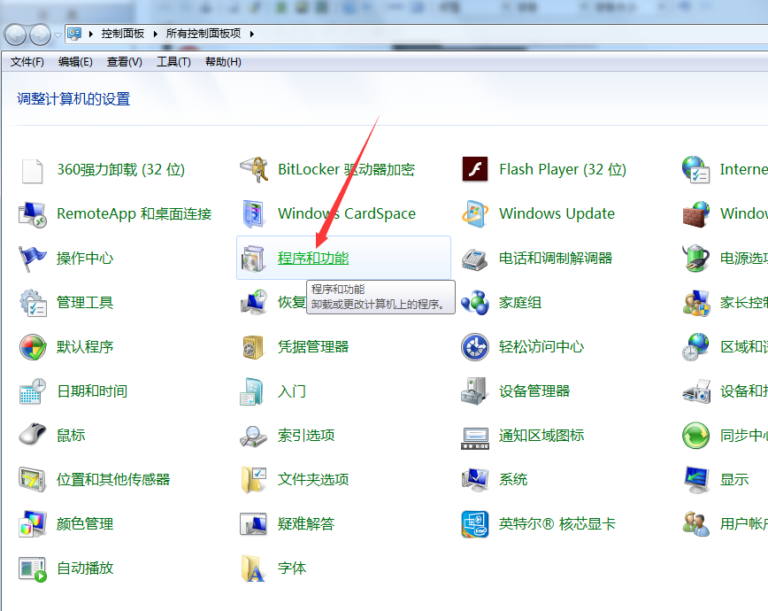Open the 家庭组 icon

coord(475,303)
